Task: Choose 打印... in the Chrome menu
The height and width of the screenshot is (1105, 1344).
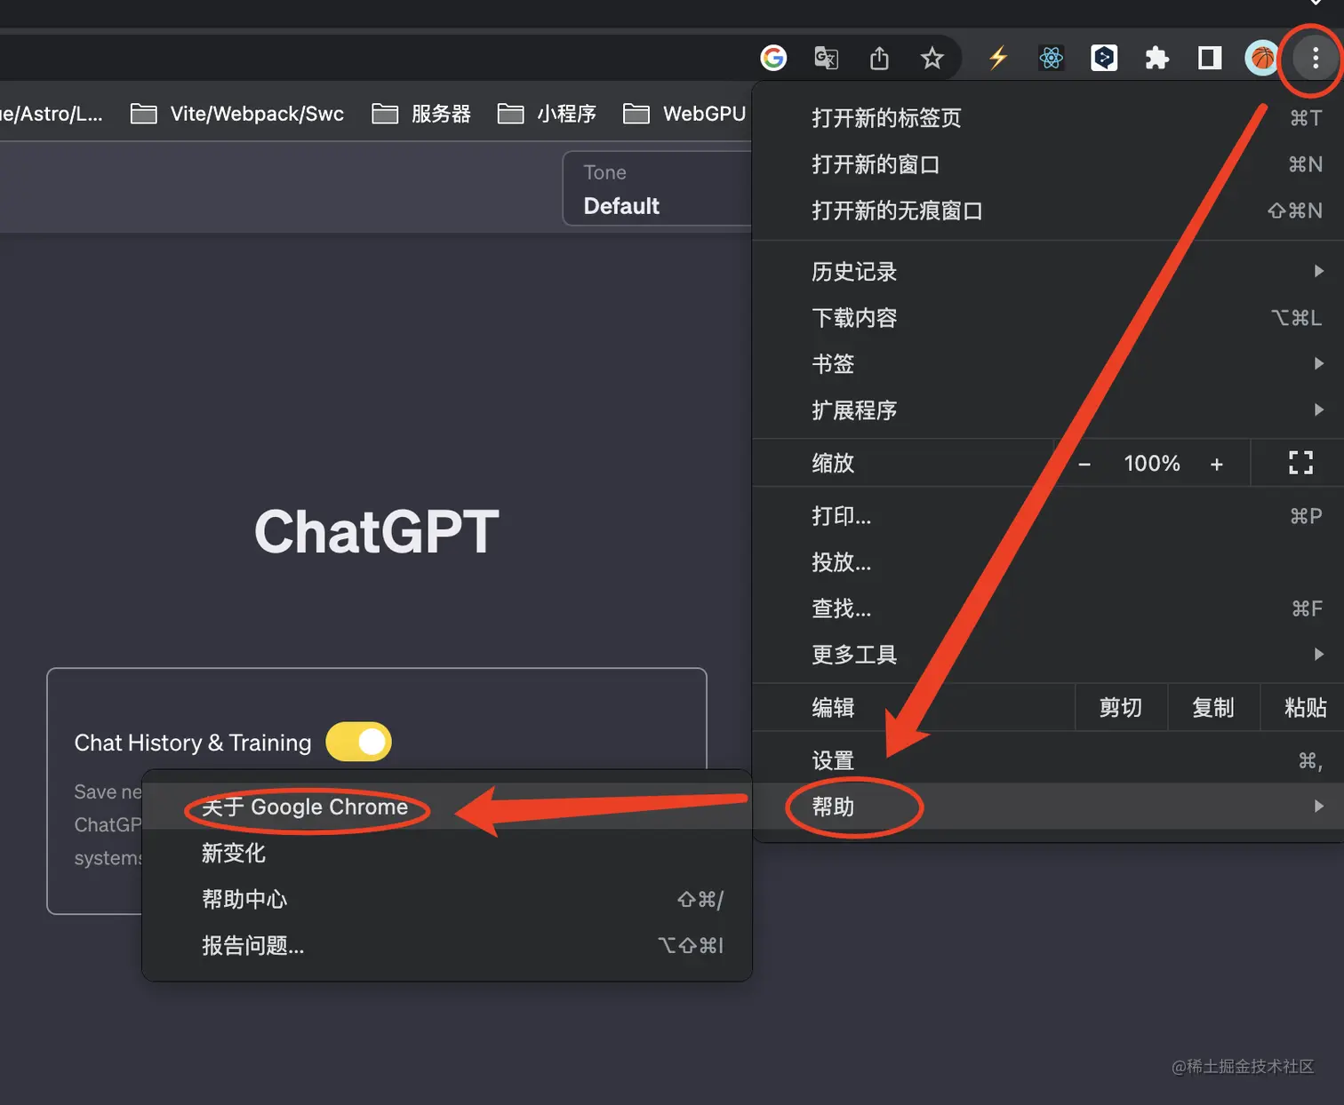Action: click(x=1048, y=516)
